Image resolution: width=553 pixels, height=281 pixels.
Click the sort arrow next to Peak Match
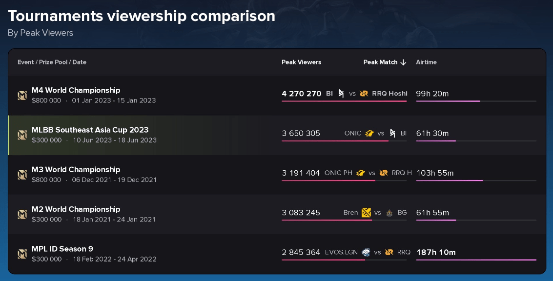[403, 62]
